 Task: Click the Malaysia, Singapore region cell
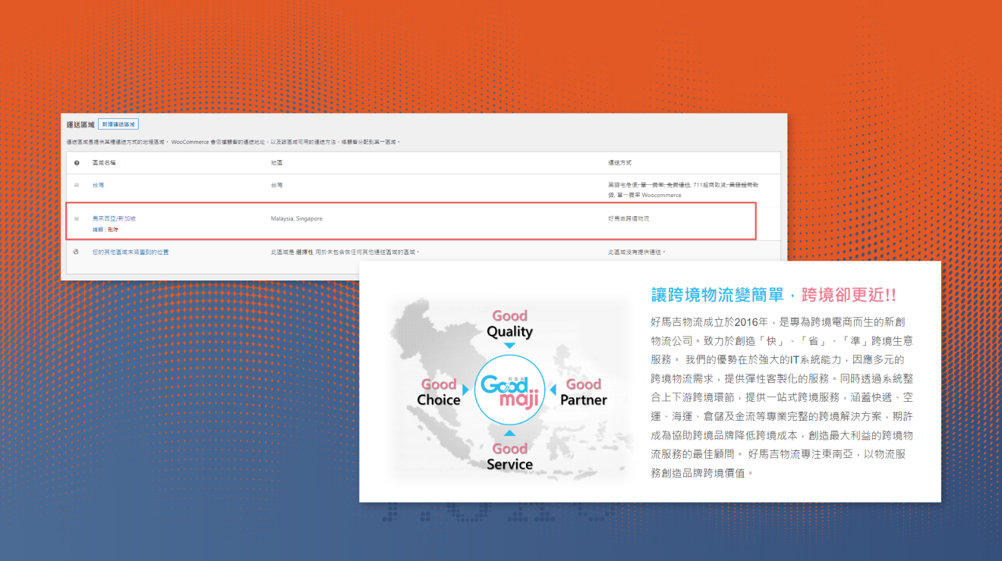297,218
